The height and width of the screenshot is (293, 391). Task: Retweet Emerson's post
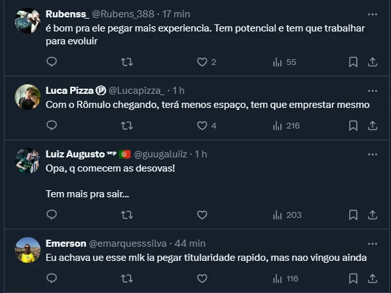(127, 278)
